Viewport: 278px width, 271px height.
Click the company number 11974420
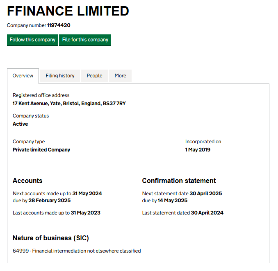click(x=59, y=25)
